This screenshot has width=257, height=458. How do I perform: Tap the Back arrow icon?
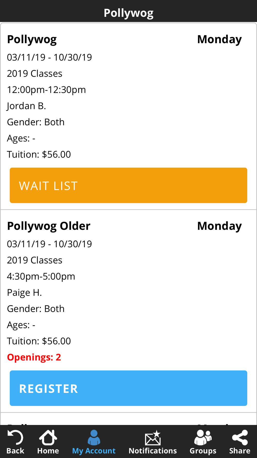coord(15,437)
